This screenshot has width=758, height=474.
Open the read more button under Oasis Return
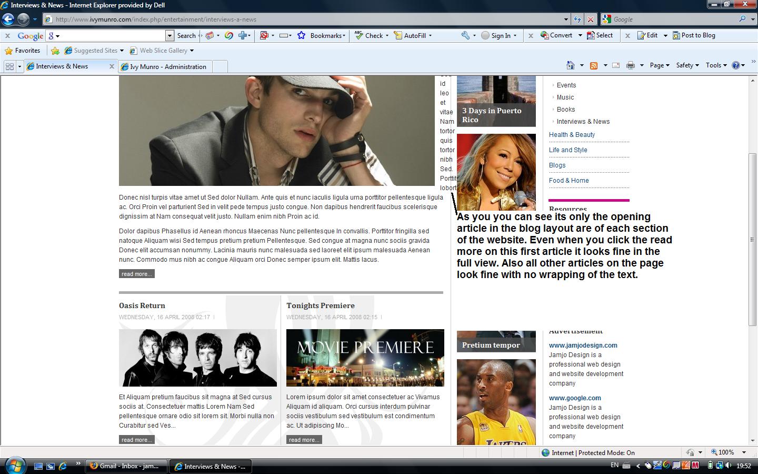coord(136,439)
